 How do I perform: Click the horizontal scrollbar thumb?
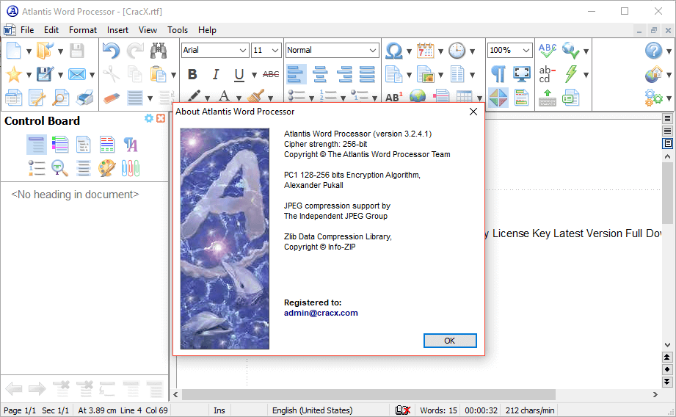pos(368,394)
